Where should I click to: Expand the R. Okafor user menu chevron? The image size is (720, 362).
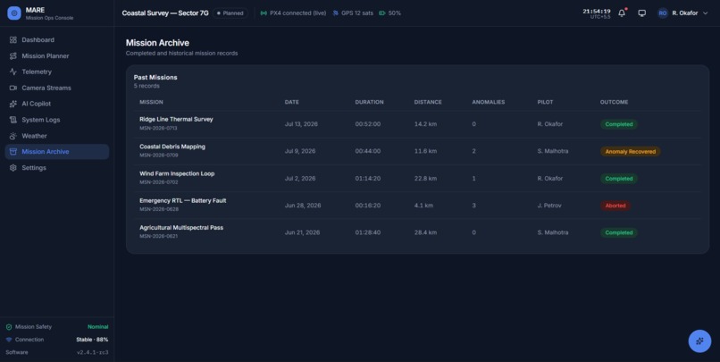point(706,13)
